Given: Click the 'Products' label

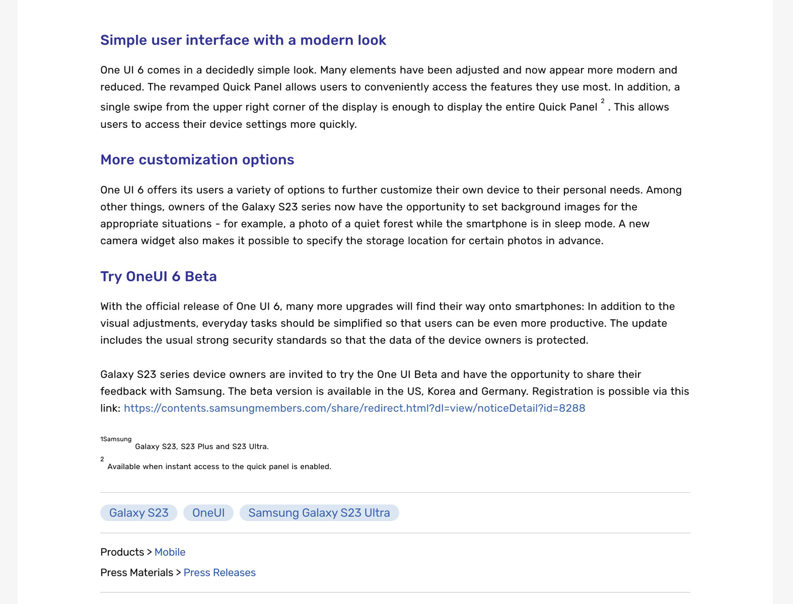Looking at the screenshot, I should coord(122,552).
